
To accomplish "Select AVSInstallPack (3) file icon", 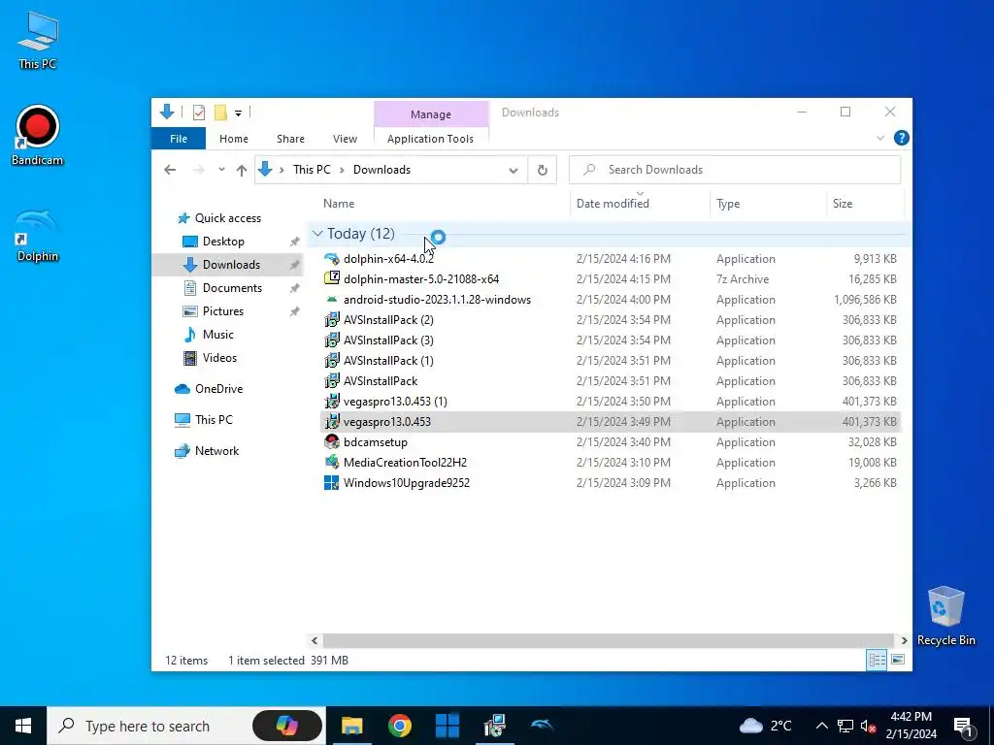I will tap(332, 340).
